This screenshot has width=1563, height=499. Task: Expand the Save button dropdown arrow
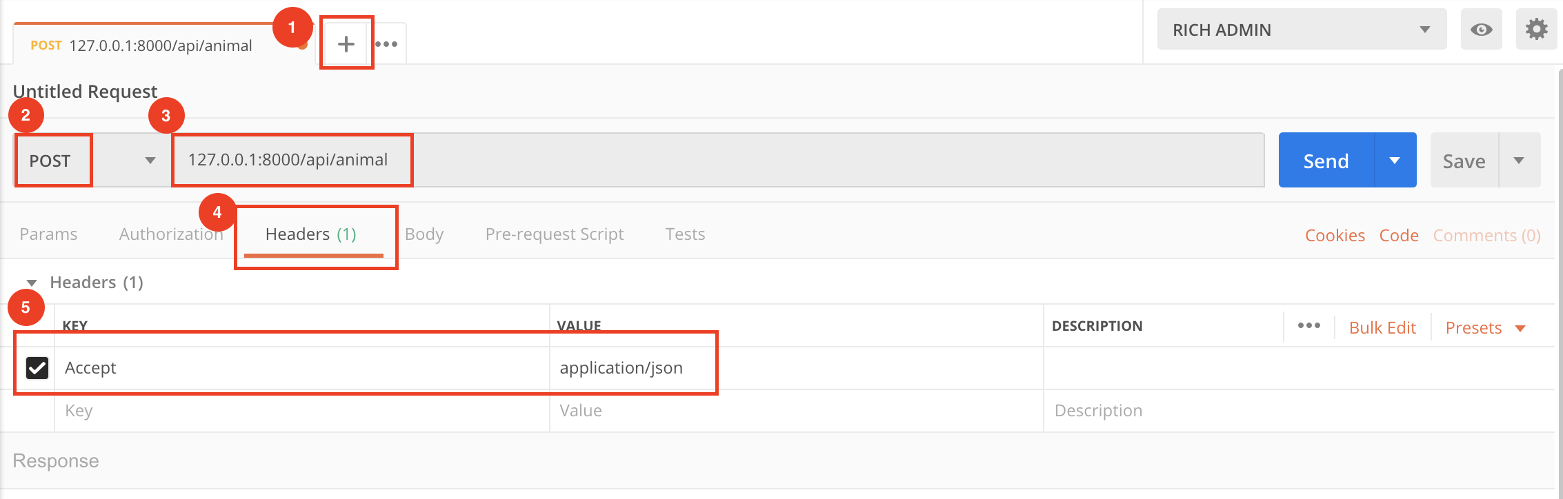click(x=1520, y=160)
